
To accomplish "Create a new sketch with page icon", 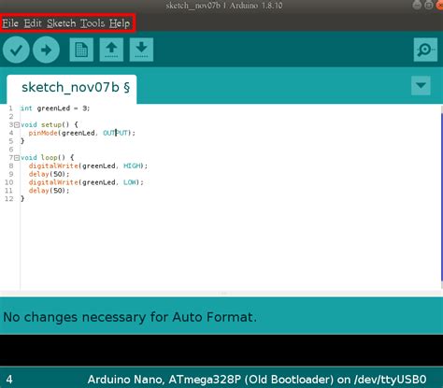I will coord(81,50).
